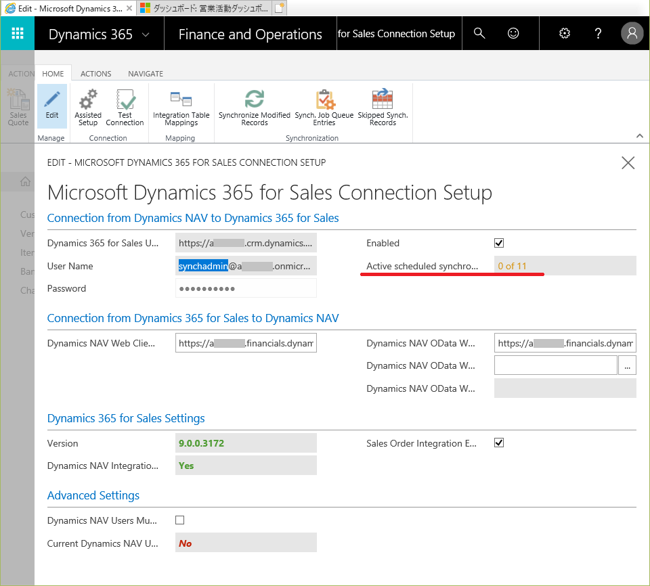Open Skipped Synch. Records
Viewport: 650px width, 586px height.
383,108
